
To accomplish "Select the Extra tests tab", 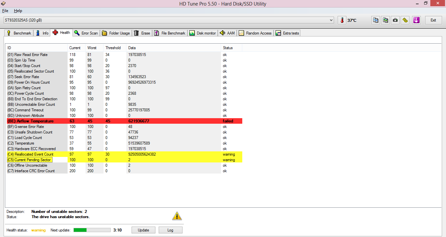I will click(287, 33).
